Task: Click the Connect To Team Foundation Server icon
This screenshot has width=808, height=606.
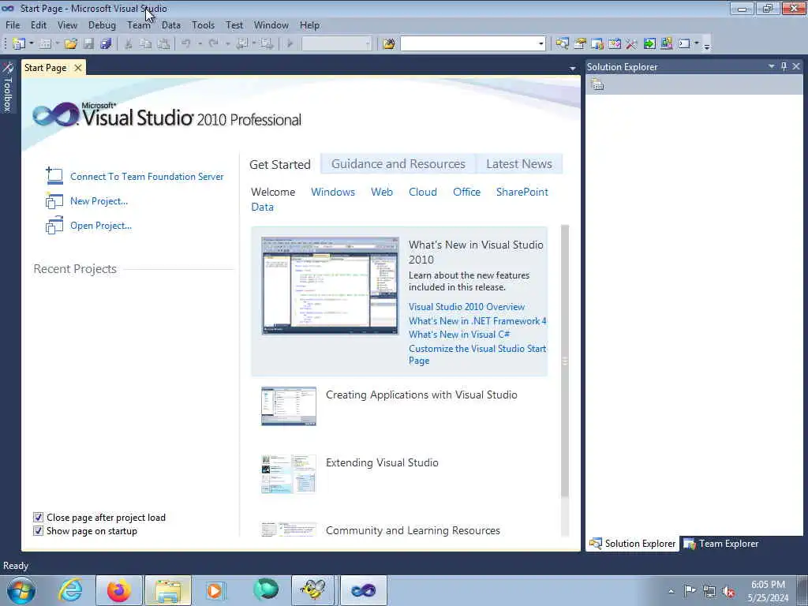Action: coord(54,176)
